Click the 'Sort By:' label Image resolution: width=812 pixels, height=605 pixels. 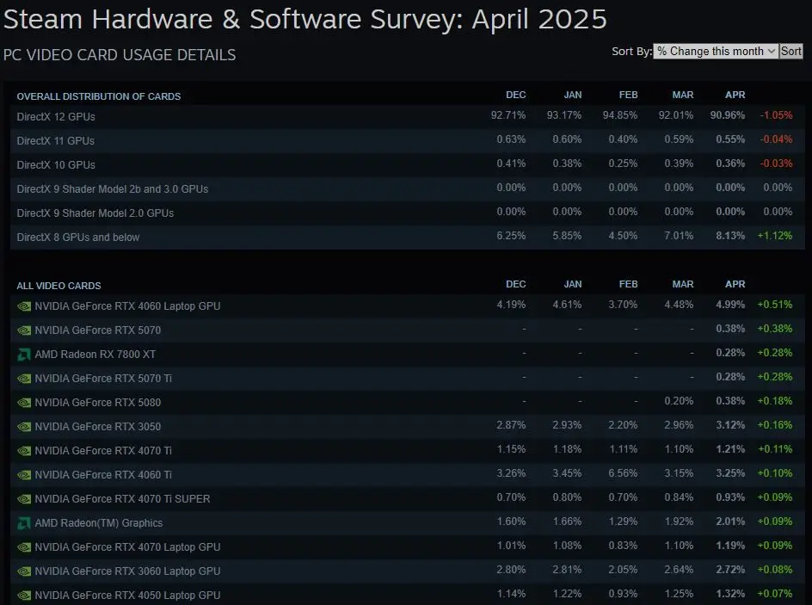click(631, 52)
